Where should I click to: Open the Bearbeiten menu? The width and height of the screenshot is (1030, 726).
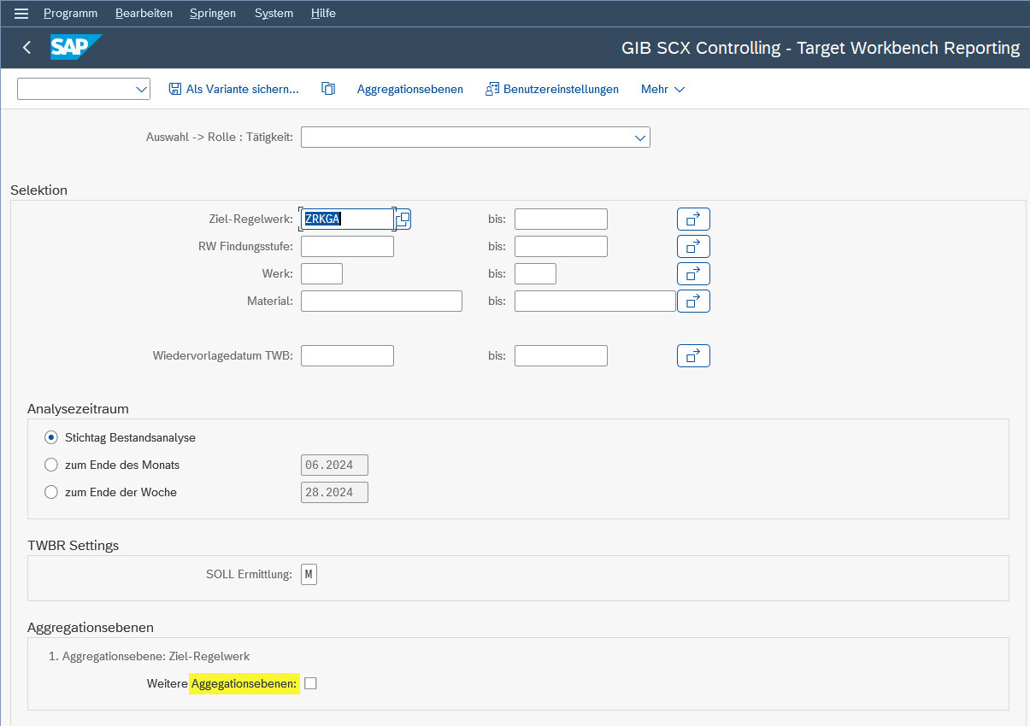pyautogui.click(x=144, y=14)
